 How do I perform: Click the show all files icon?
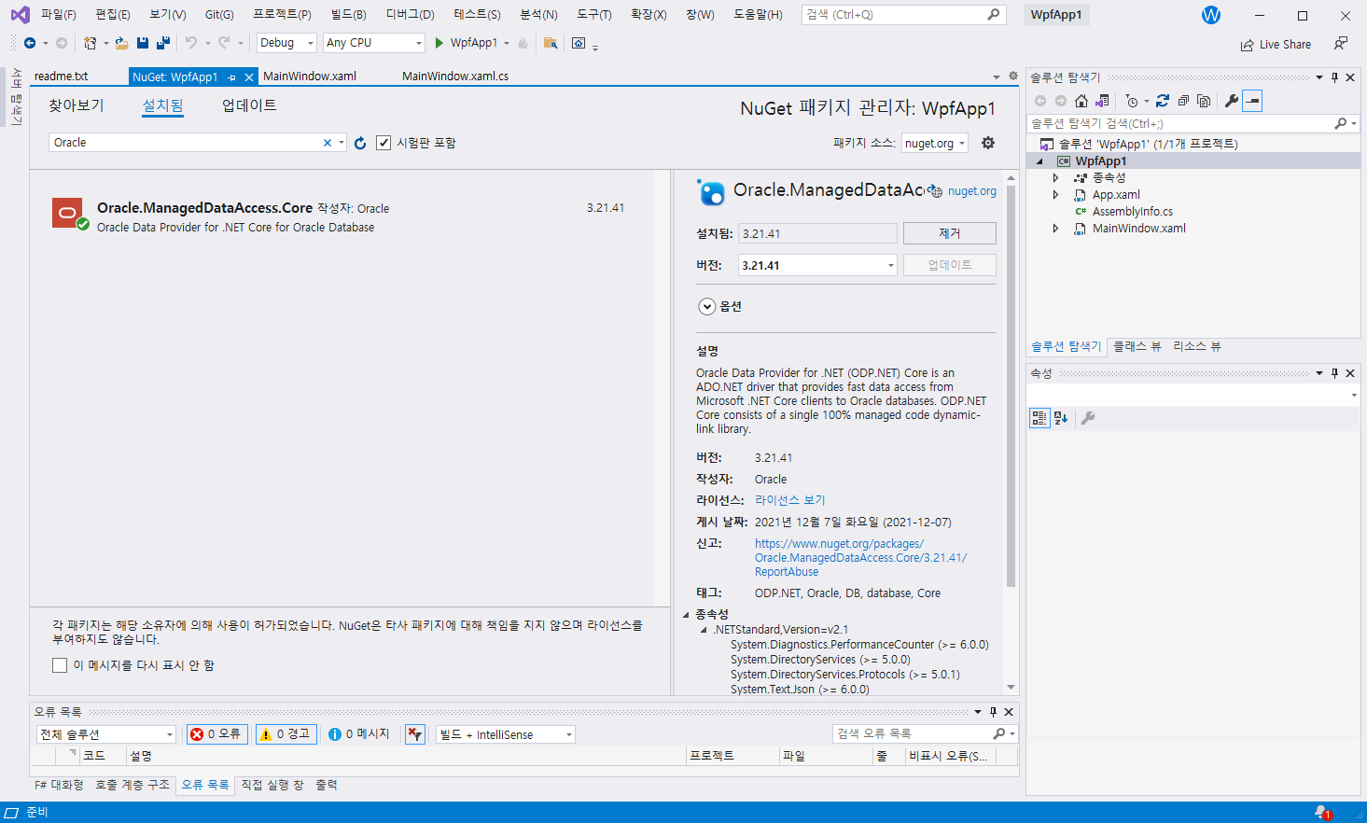pos(1204,101)
